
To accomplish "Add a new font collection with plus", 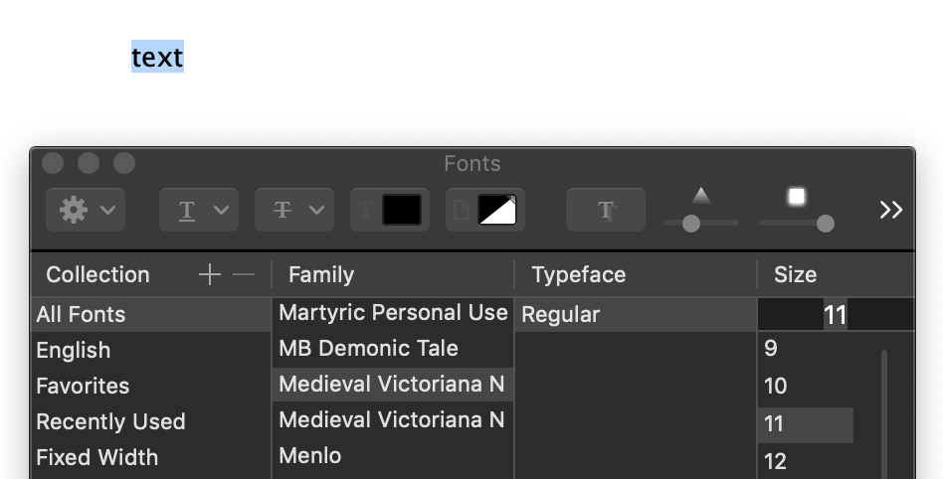I will pyautogui.click(x=209, y=275).
